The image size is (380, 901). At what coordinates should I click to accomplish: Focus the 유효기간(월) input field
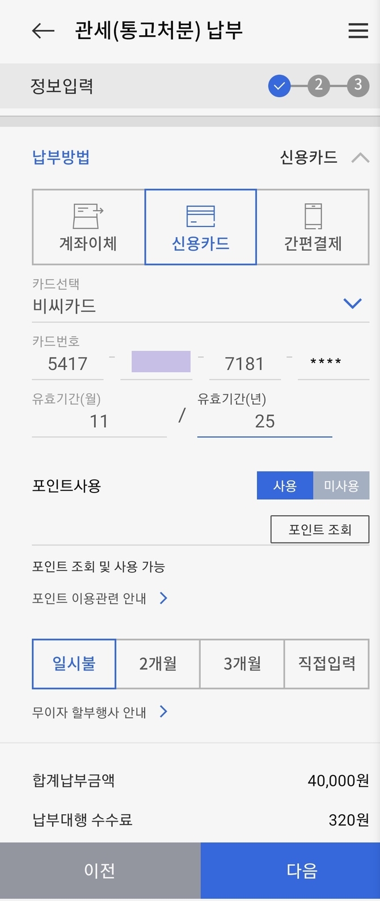point(99,422)
